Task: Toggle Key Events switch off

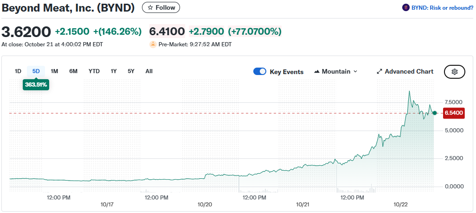Action: [x=260, y=72]
